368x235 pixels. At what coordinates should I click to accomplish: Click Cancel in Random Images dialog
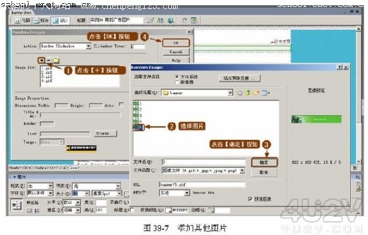point(176,51)
